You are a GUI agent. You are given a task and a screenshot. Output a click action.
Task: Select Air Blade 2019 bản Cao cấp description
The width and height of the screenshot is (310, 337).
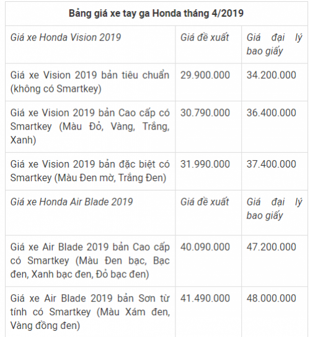(x=90, y=261)
